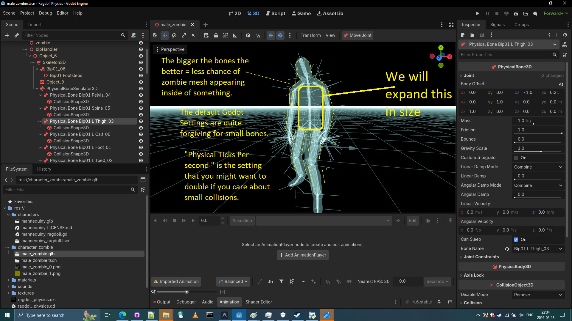
Task: Select the Rotate mode tool icon
Action: [174, 35]
